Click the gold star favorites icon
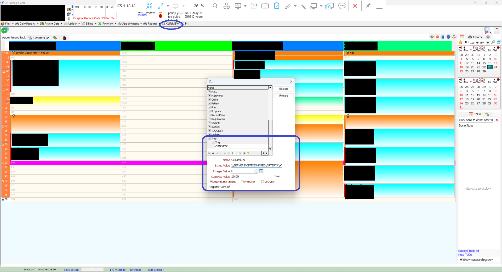The image size is (502, 272). click(x=461, y=42)
